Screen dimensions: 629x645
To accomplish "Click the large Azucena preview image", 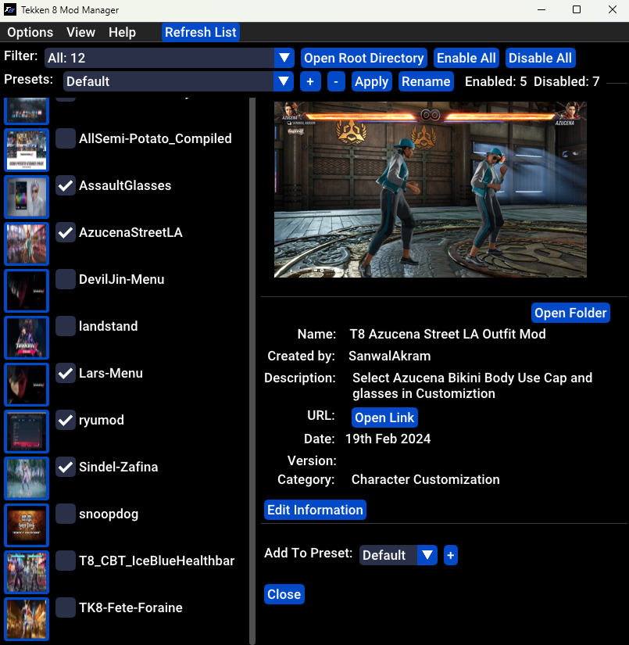I will coord(430,189).
